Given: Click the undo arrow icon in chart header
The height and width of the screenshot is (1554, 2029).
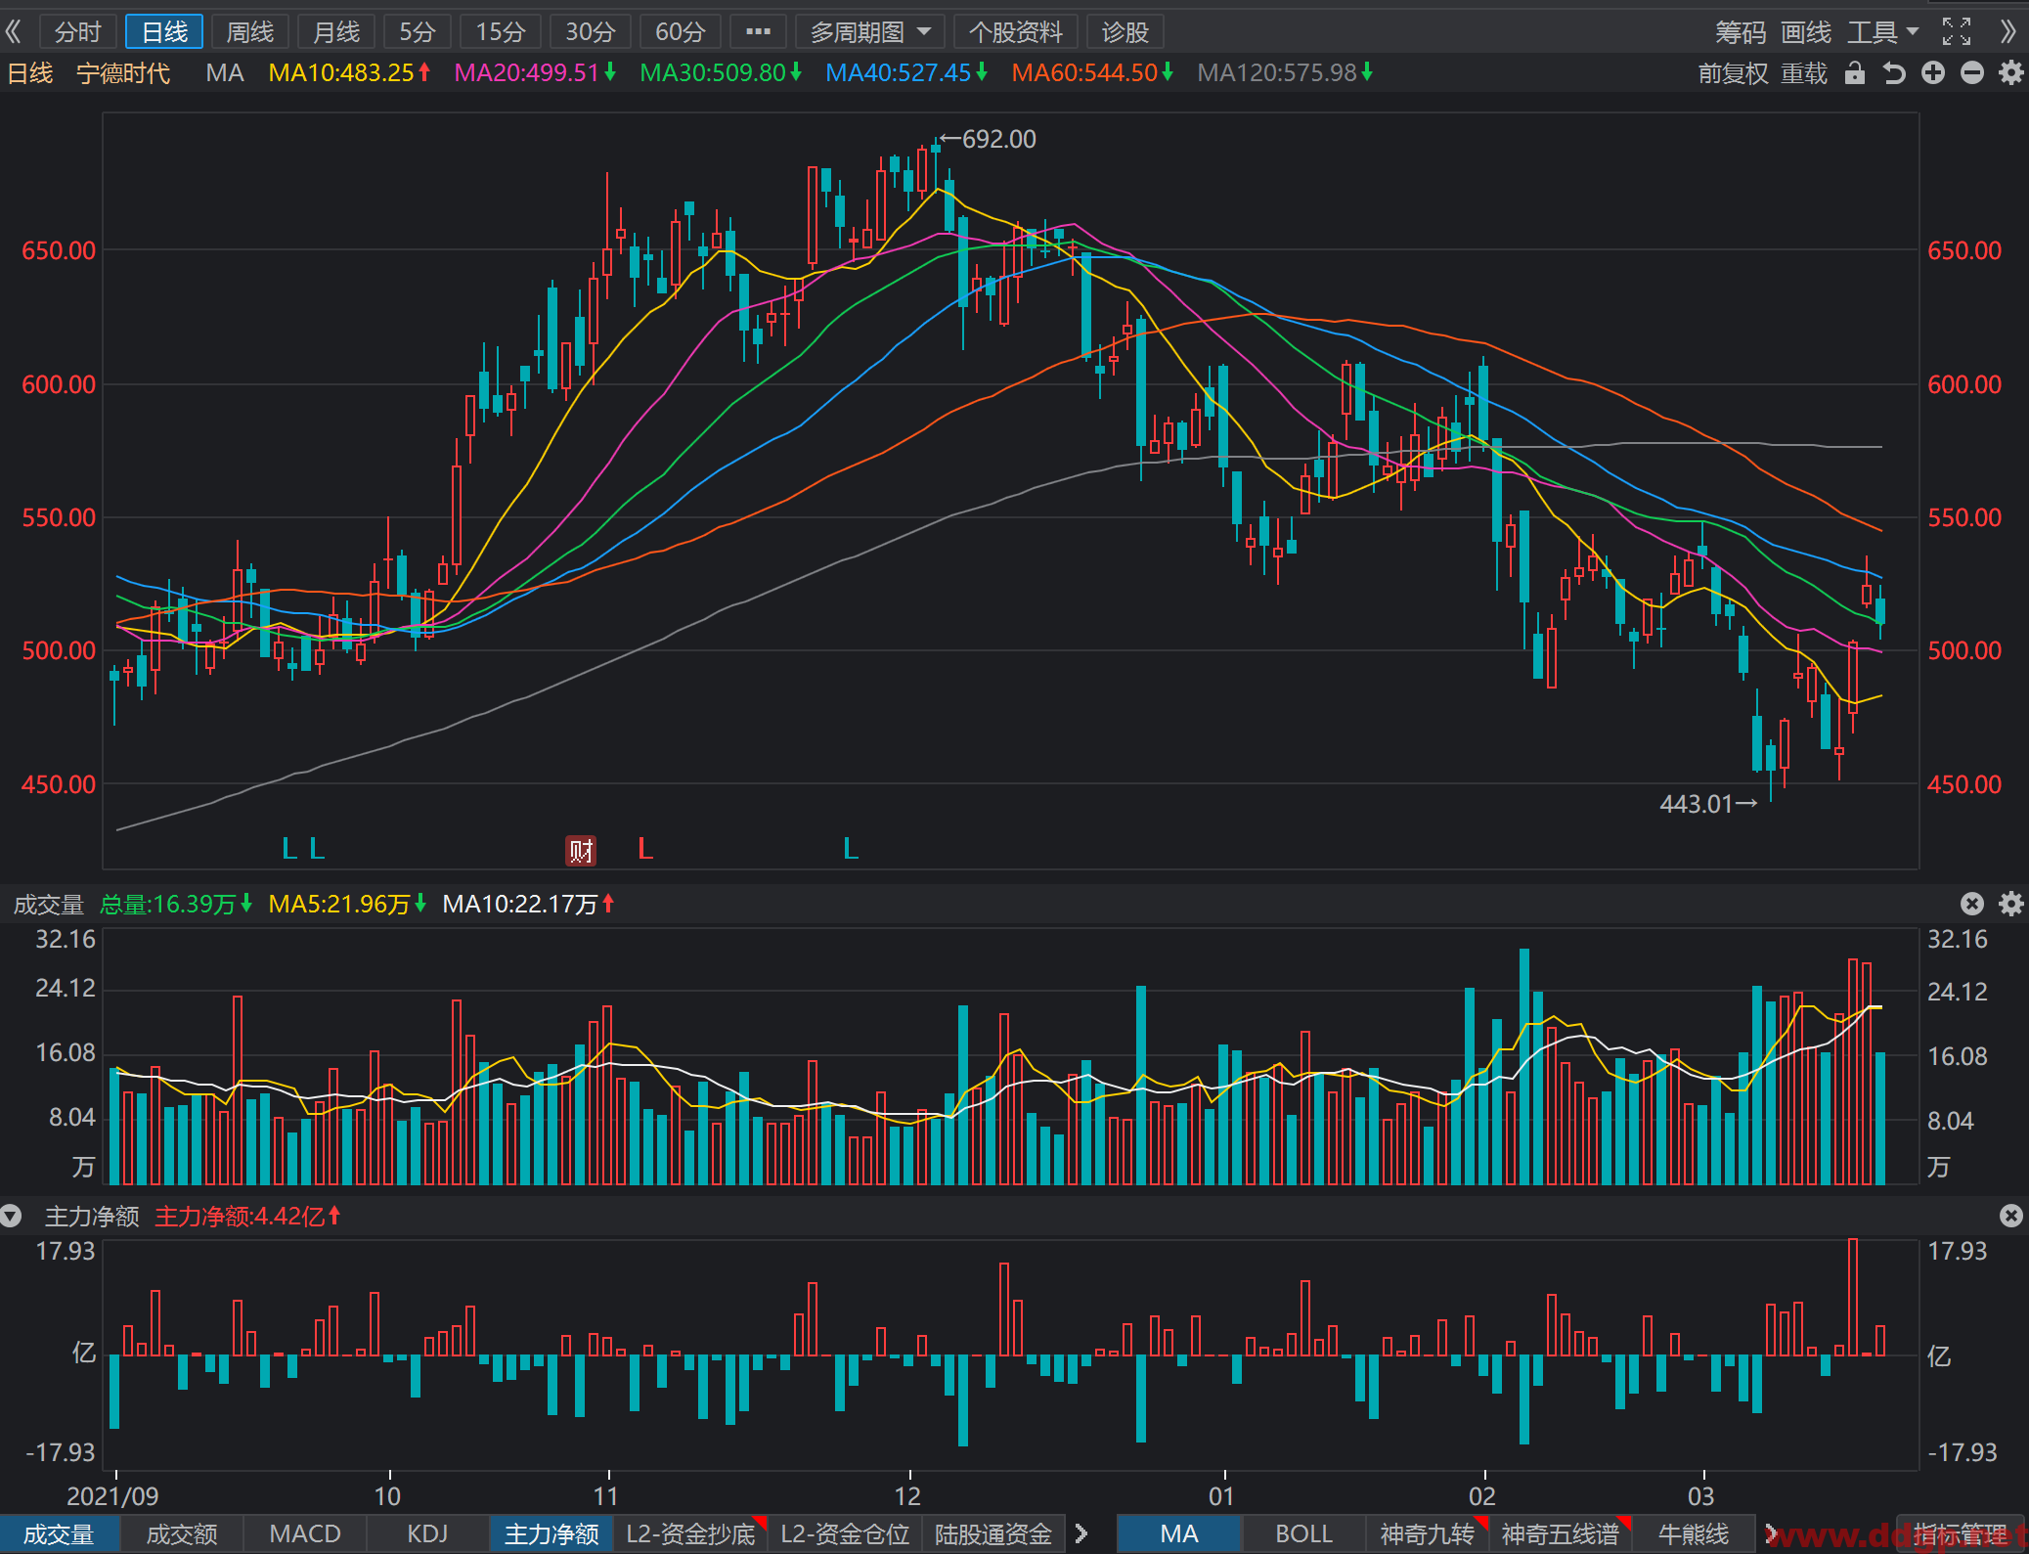Looking at the screenshot, I should (x=1894, y=73).
